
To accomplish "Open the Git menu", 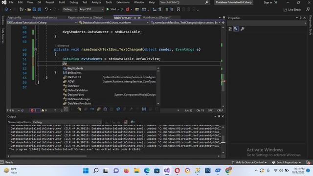I will 39,2.
